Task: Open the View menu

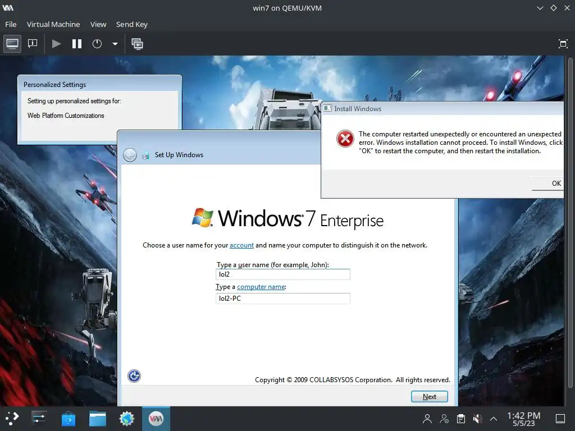Action: (x=98, y=25)
